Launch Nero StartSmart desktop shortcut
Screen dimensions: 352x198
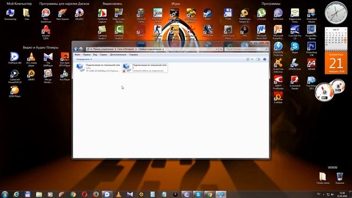point(46,16)
